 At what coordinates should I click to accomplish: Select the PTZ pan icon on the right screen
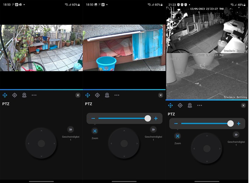[x=170, y=105]
